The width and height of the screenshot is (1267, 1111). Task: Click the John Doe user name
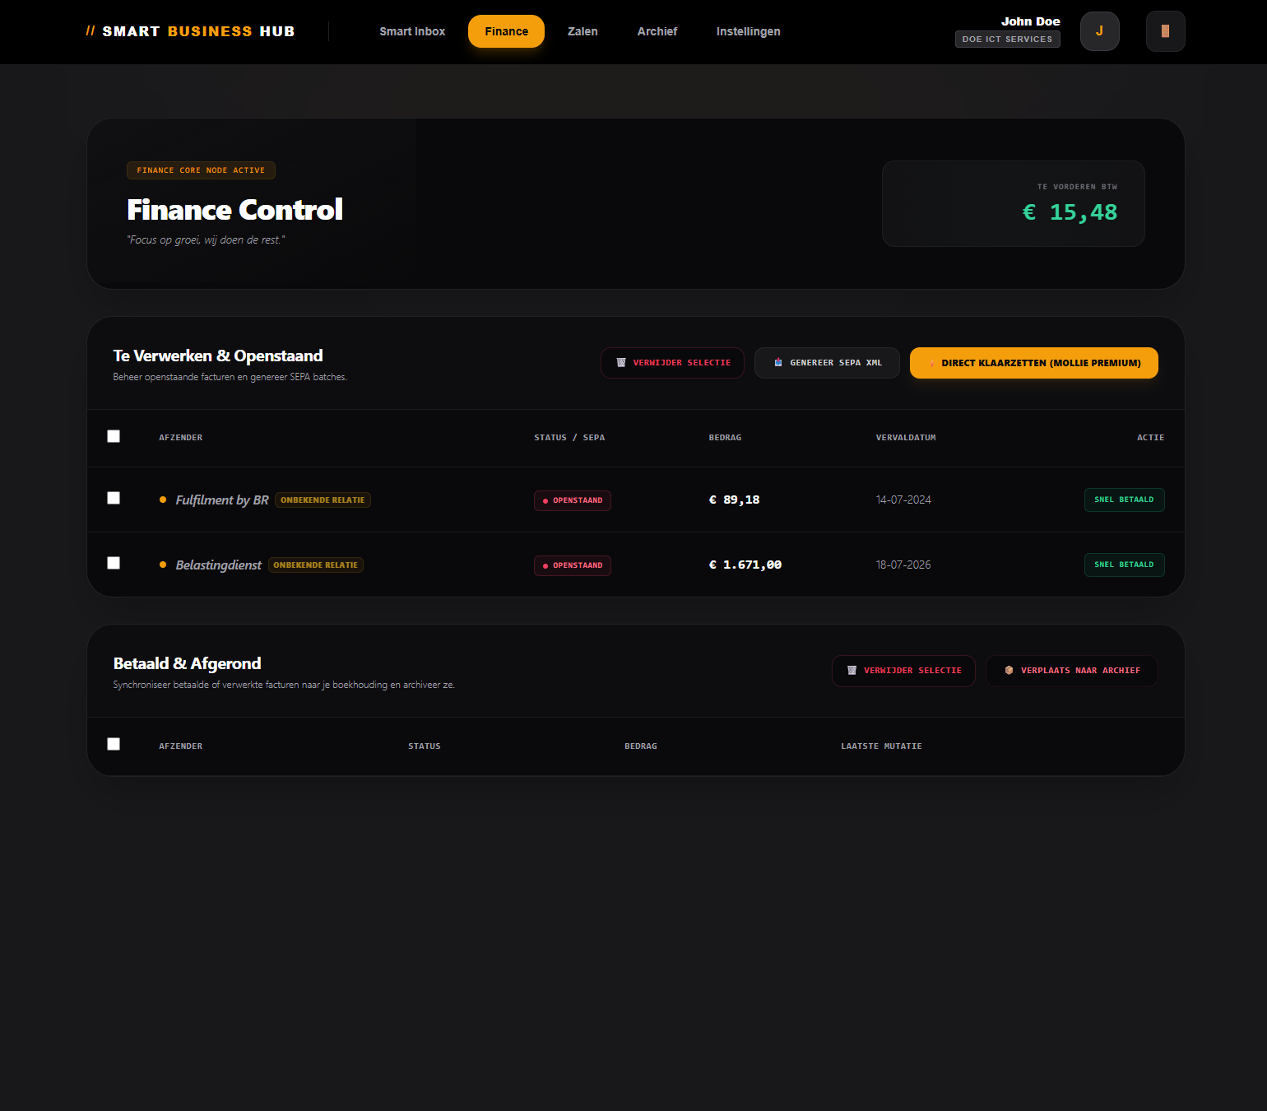click(1030, 21)
